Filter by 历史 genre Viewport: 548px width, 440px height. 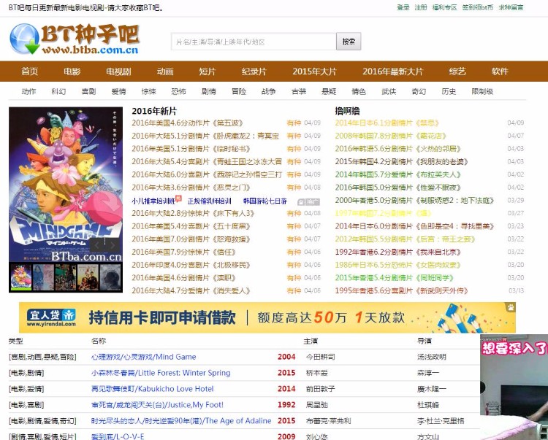coord(449,91)
